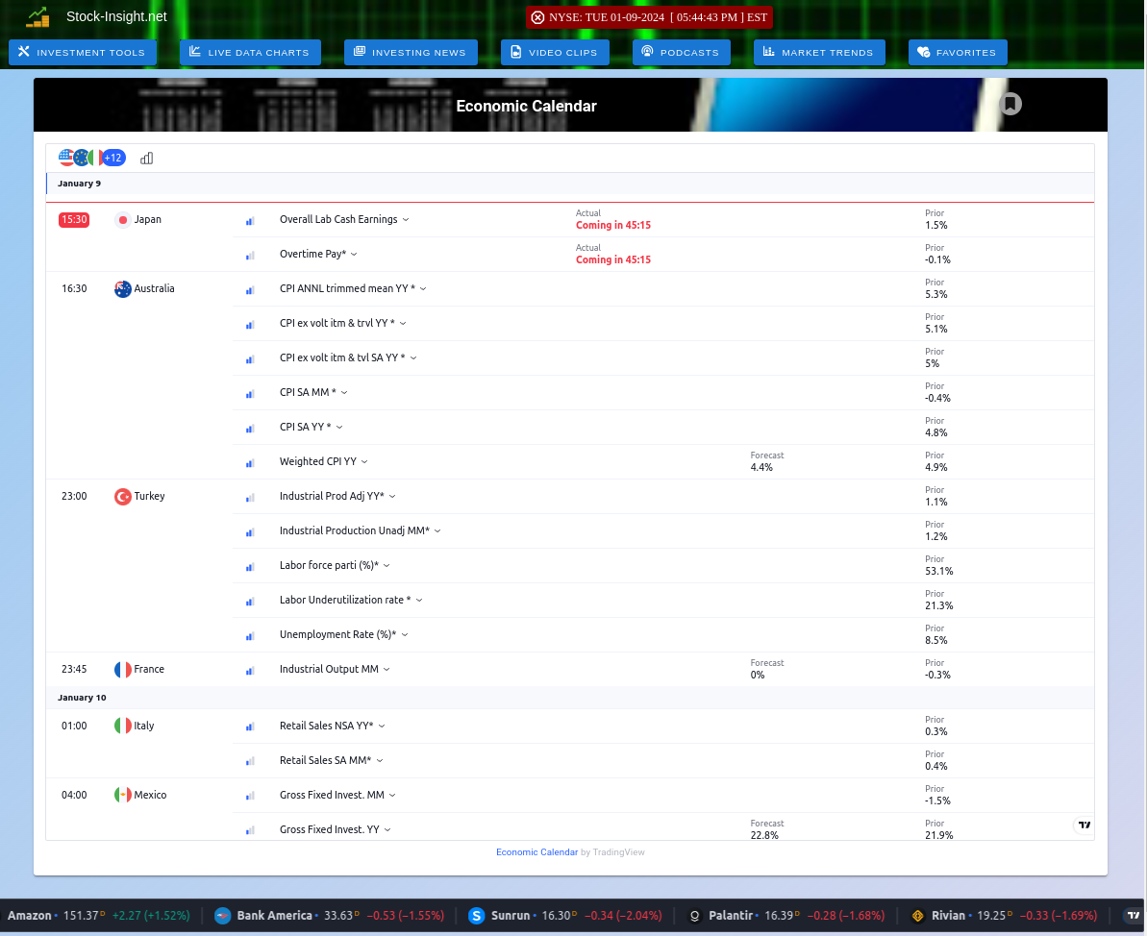Open the bookmark icon in calendar banner
This screenshot has width=1147, height=936.
coord(1010,104)
